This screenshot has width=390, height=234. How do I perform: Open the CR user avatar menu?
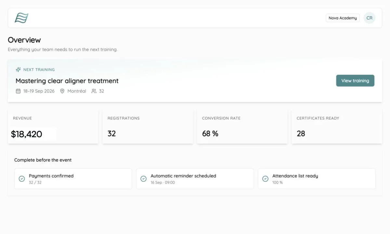(369, 18)
